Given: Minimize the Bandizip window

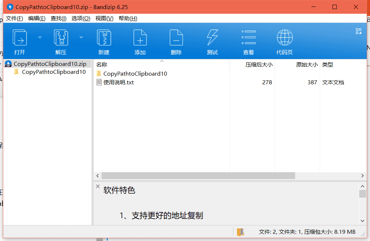Looking at the screenshot, I should (313, 7).
